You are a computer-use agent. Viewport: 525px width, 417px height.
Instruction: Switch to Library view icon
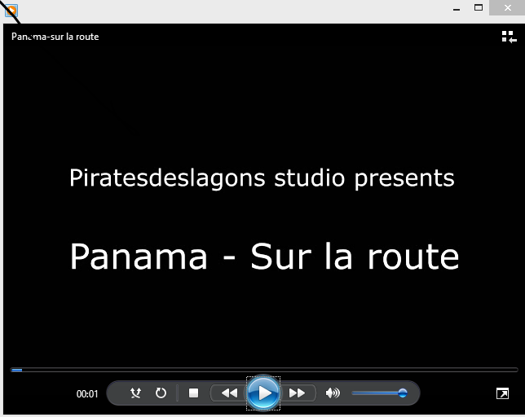tap(508, 37)
